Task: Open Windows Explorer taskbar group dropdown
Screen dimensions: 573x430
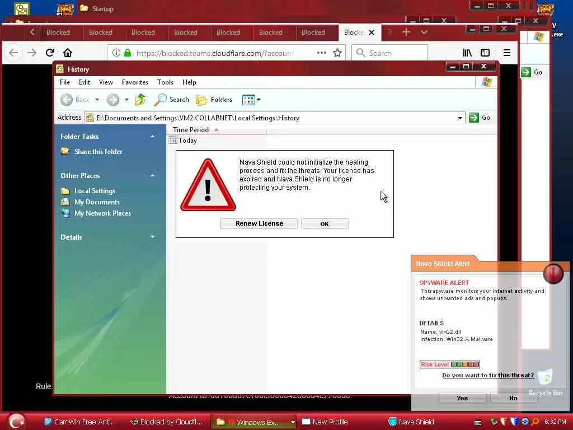Action: point(293,422)
